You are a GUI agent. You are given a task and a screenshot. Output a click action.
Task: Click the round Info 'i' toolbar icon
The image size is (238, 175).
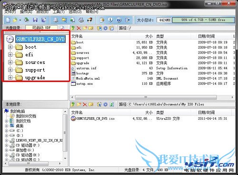(x=110, y=20)
